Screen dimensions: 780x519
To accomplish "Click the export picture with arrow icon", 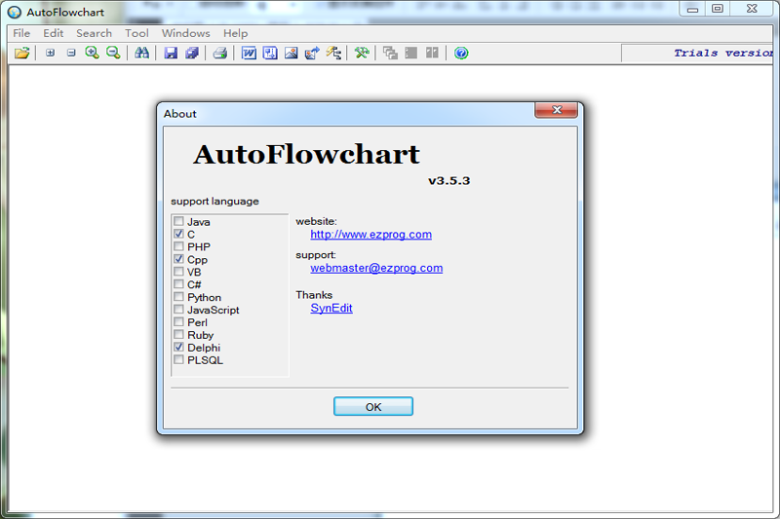I will [312, 53].
